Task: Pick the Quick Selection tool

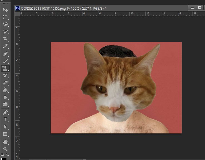Action: (x=5, y=32)
